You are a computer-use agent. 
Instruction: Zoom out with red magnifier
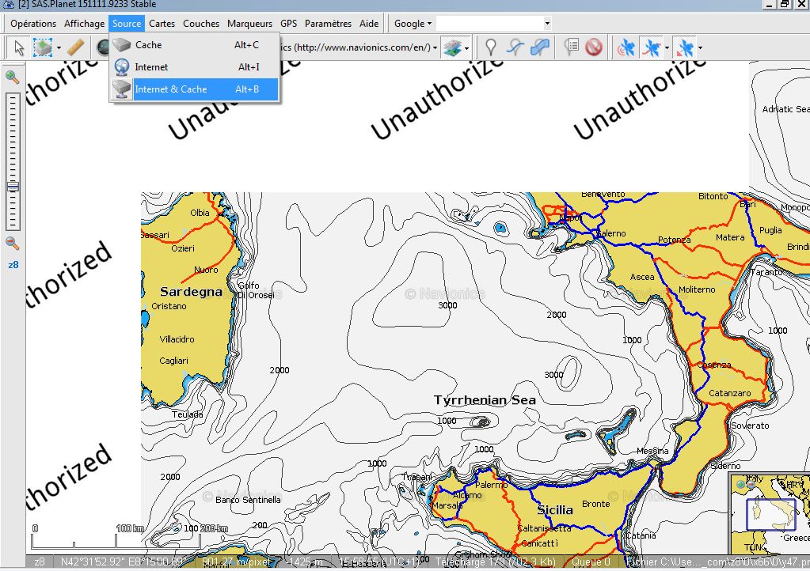13,243
